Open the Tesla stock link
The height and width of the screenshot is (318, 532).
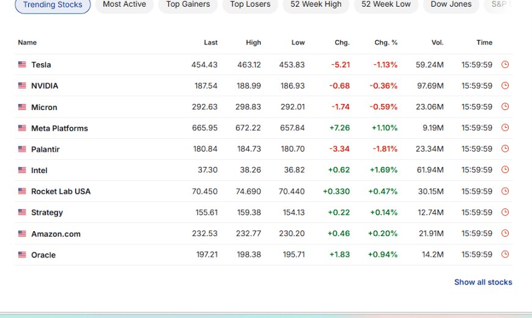(x=41, y=65)
